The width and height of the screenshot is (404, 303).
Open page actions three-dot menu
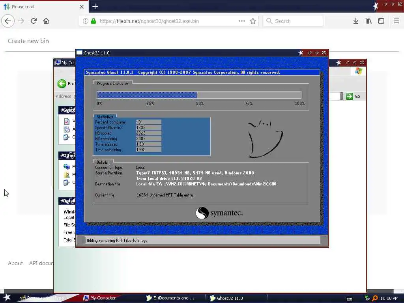[242, 21]
